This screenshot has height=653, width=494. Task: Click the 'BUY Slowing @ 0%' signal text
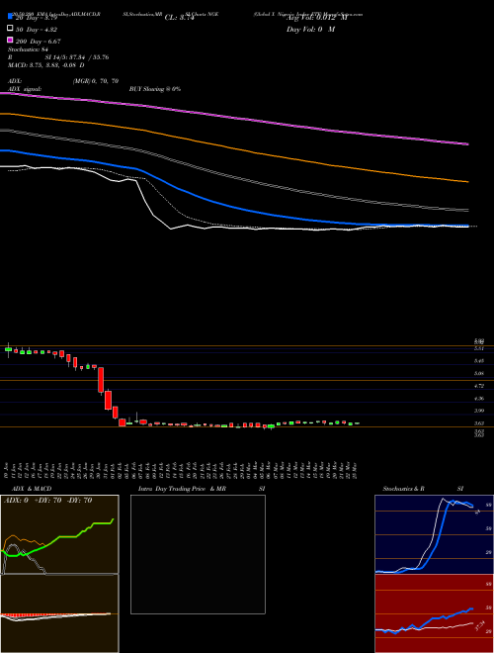coord(155,89)
